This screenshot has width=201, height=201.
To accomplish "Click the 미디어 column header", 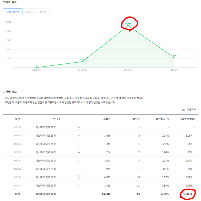I will pyautogui.click(x=57, y=119).
